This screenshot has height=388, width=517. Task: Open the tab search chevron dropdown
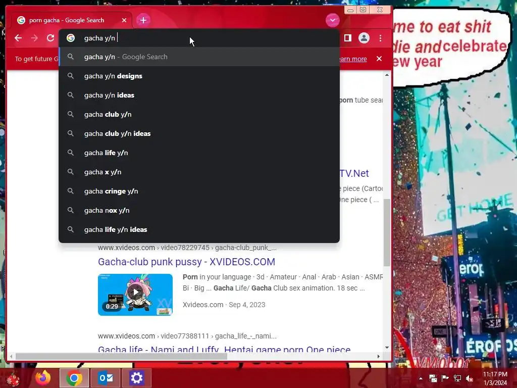tap(333, 20)
